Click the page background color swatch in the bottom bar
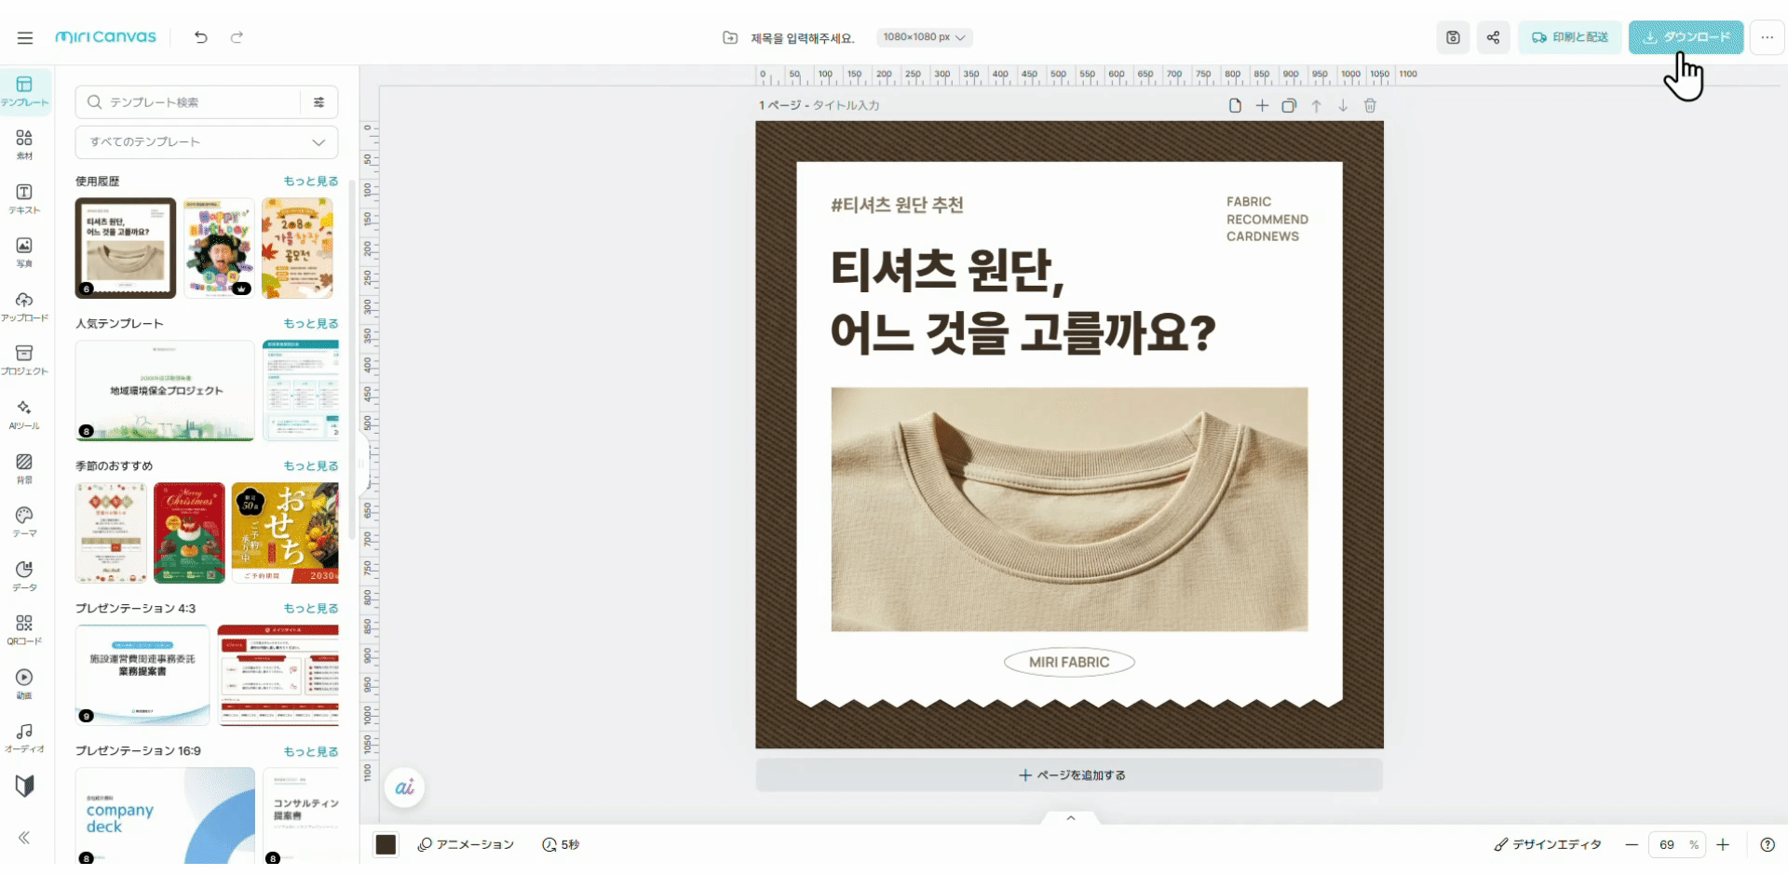 tap(386, 844)
